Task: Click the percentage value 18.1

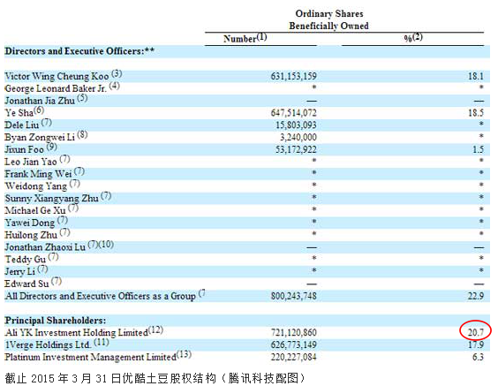Action: tap(476, 76)
